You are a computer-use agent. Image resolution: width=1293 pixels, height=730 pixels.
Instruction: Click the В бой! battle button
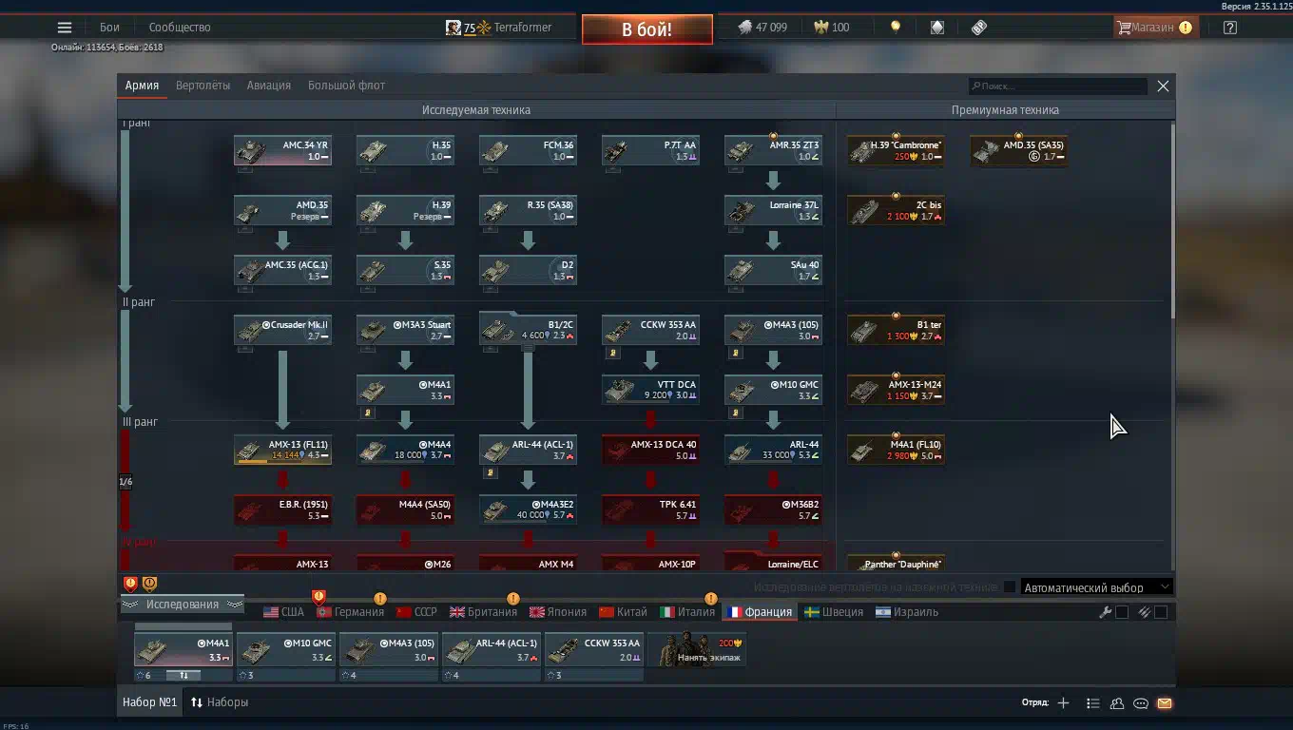(646, 29)
